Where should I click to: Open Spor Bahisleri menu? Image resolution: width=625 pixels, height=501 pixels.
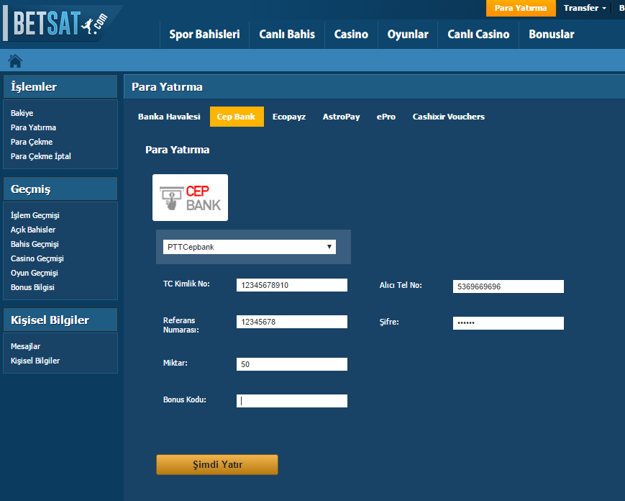click(x=204, y=35)
